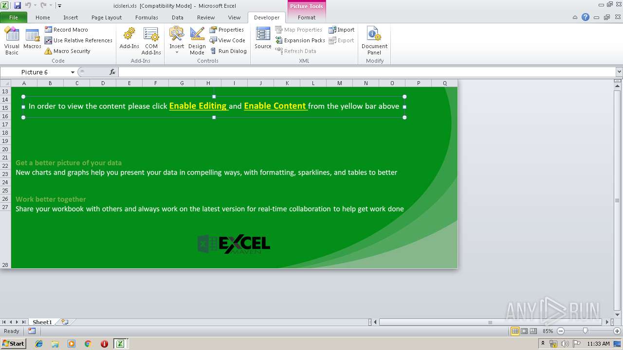The height and width of the screenshot is (350, 623).
Task: Go to first sheet arrow
Action: tap(4, 322)
